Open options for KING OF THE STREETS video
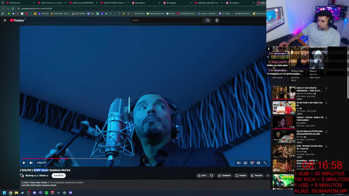This screenshot has width=349, height=196. [x=326, y=88]
